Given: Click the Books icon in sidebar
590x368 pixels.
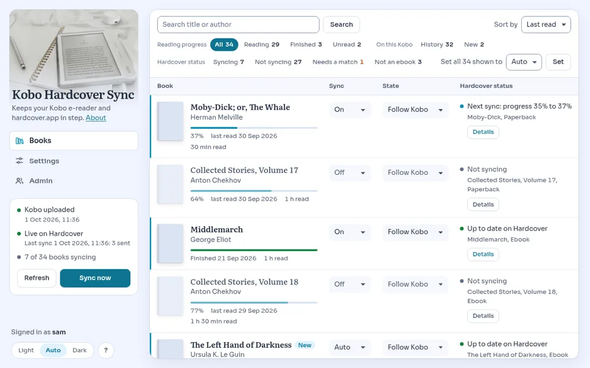Looking at the screenshot, I should click(20, 141).
